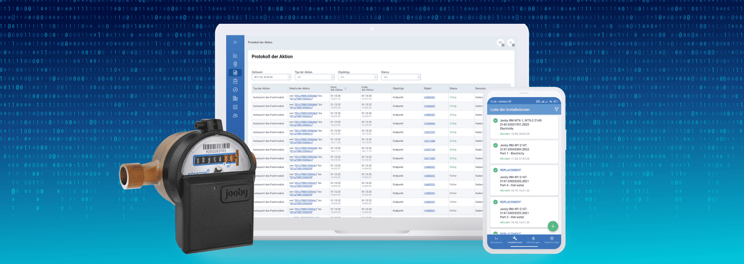744x264 pixels.
Task: Open the users group sidebar icon
Action: (235, 115)
